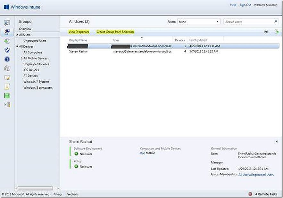The height and width of the screenshot is (198, 283).
Task: Open the Privacy link in footer
Action: [x=58, y=194]
